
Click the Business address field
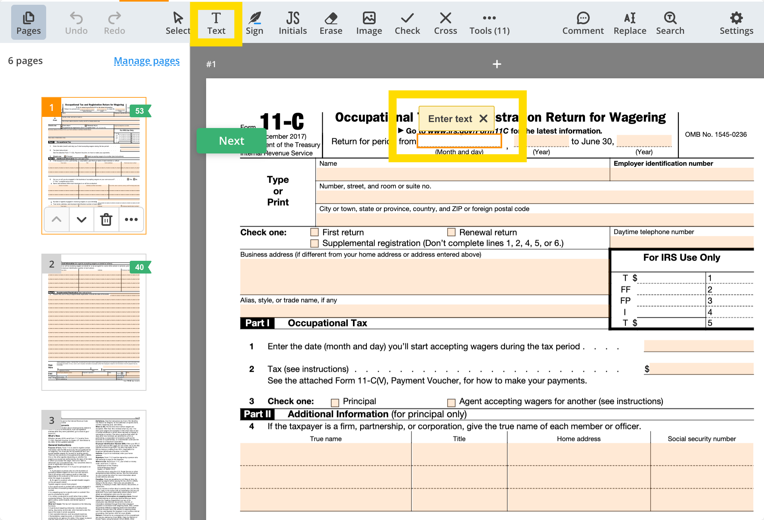point(425,277)
